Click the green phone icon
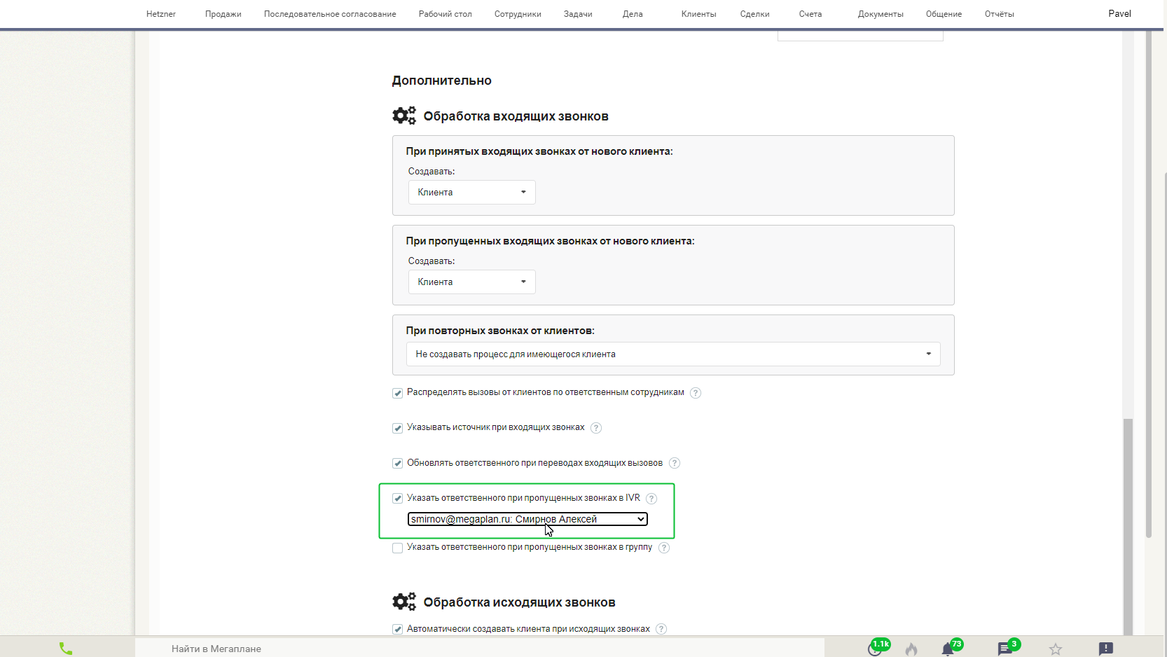1167x657 pixels. pyautogui.click(x=66, y=649)
